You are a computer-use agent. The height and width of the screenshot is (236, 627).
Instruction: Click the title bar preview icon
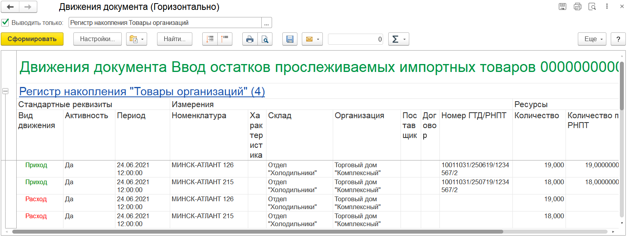[x=592, y=6]
